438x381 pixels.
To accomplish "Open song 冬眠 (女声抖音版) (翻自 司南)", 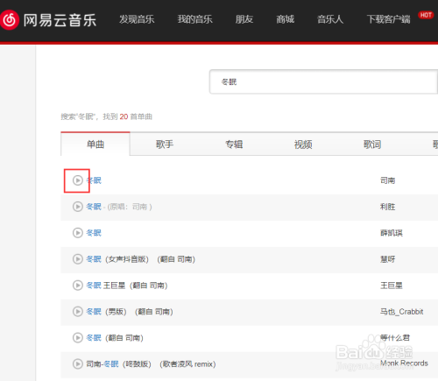I will 141,259.
